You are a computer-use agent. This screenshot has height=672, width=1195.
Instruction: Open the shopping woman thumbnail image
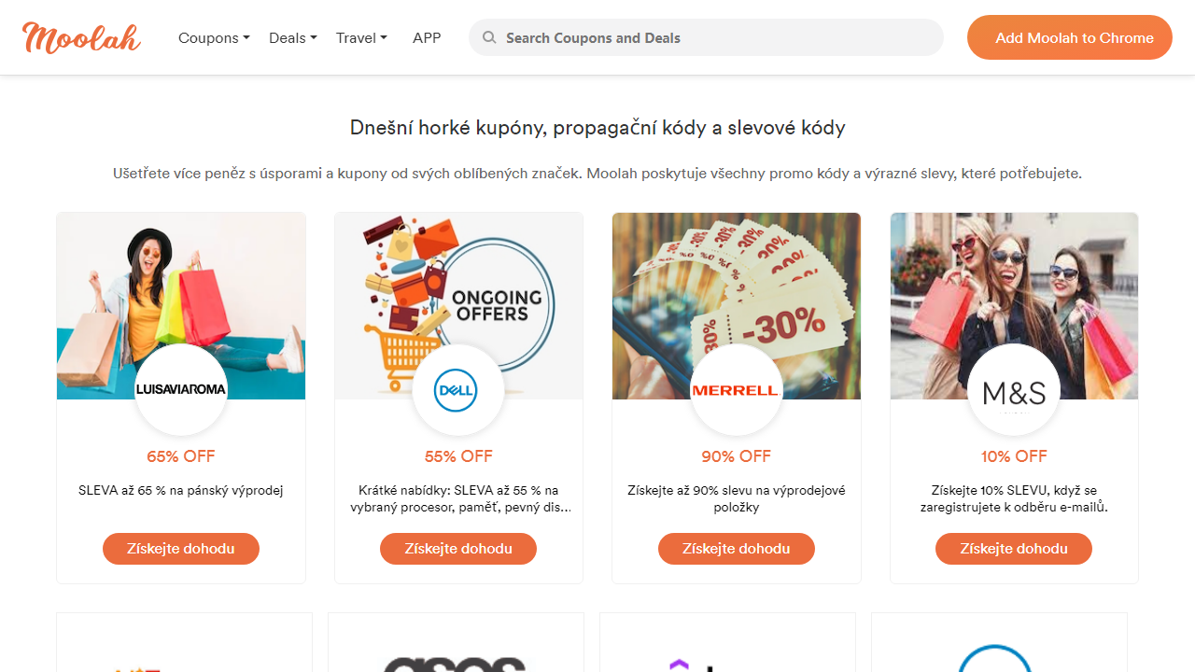point(181,280)
